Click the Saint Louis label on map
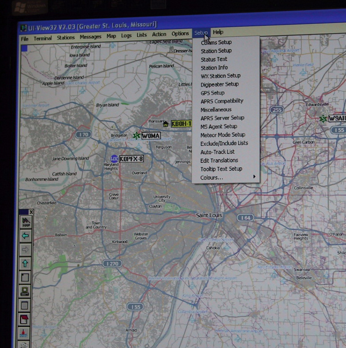 coord(209,215)
